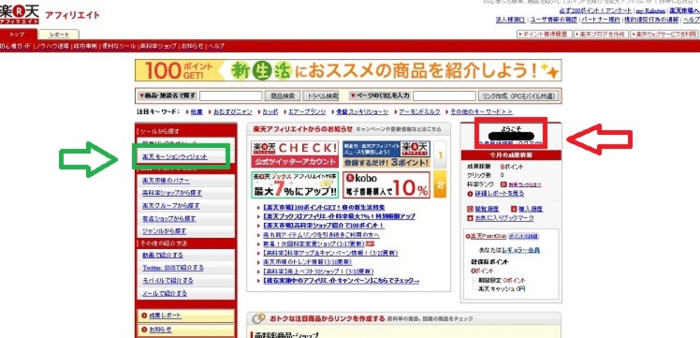This screenshot has height=338, width=700.
Task: Open モバイルで紹介する sidebar link
Action: 168,281
